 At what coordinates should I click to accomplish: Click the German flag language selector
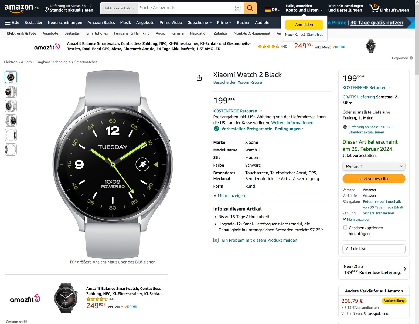(x=272, y=10)
